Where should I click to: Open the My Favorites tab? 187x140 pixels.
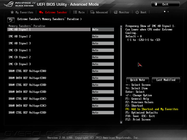(x=22, y=12)
